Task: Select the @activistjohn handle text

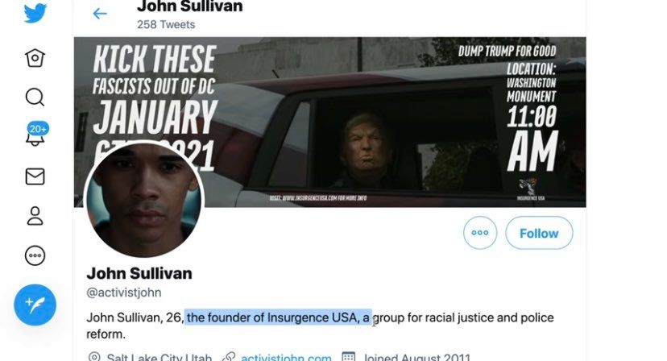Action: point(124,293)
